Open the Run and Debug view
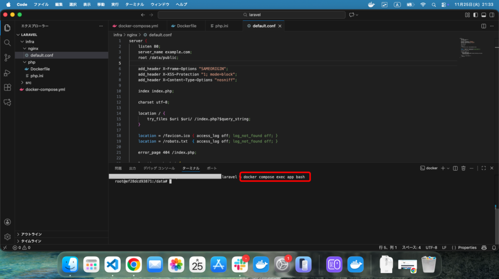The width and height of the screenshot is (499, 279). tap(7, 73)
